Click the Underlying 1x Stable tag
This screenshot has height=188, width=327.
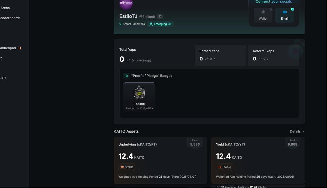click(x=127, y=167)
